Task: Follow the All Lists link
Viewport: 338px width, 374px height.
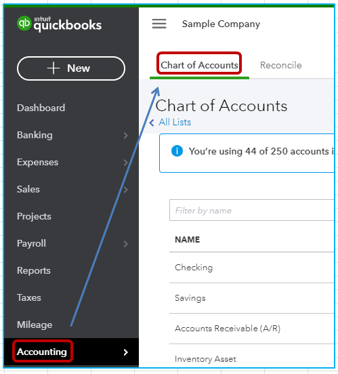Action: tap(175, 122)
